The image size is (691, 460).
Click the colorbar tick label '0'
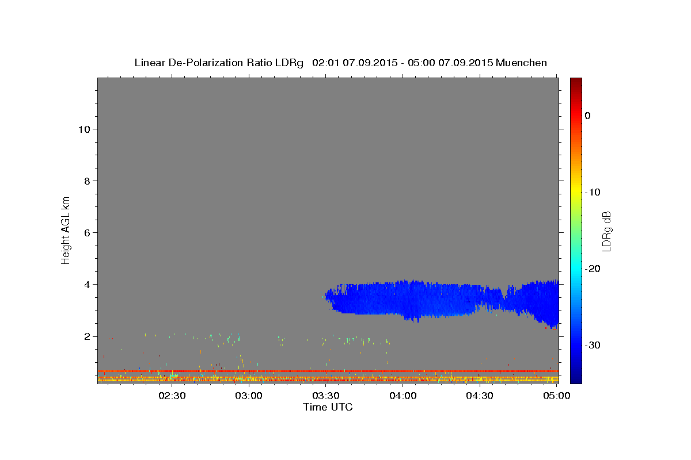point(588,116)
